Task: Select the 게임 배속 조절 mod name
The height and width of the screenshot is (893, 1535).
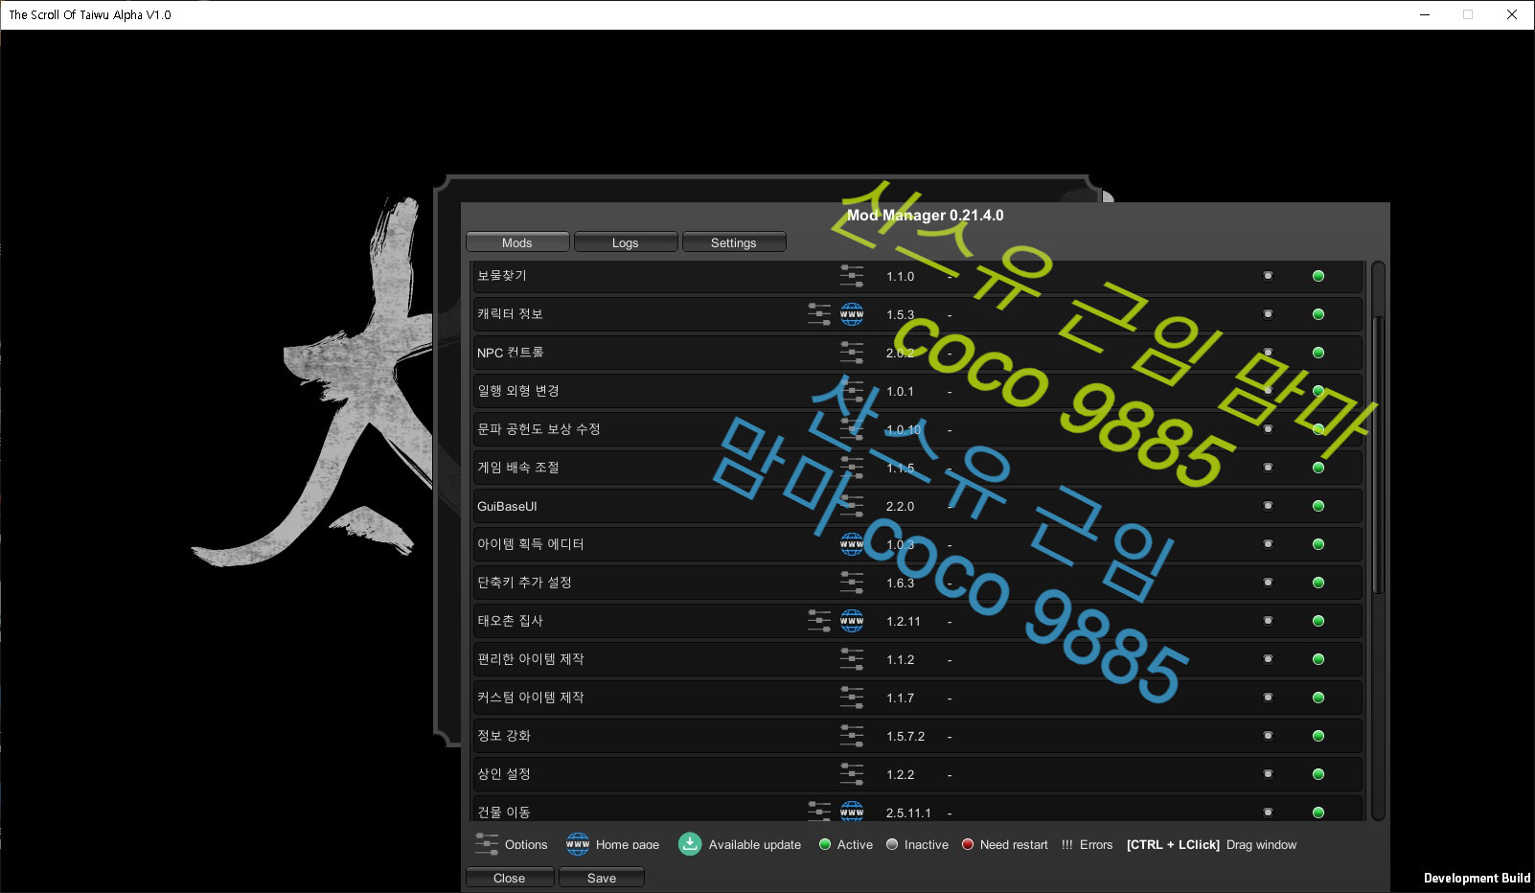Action: (518, 468)
